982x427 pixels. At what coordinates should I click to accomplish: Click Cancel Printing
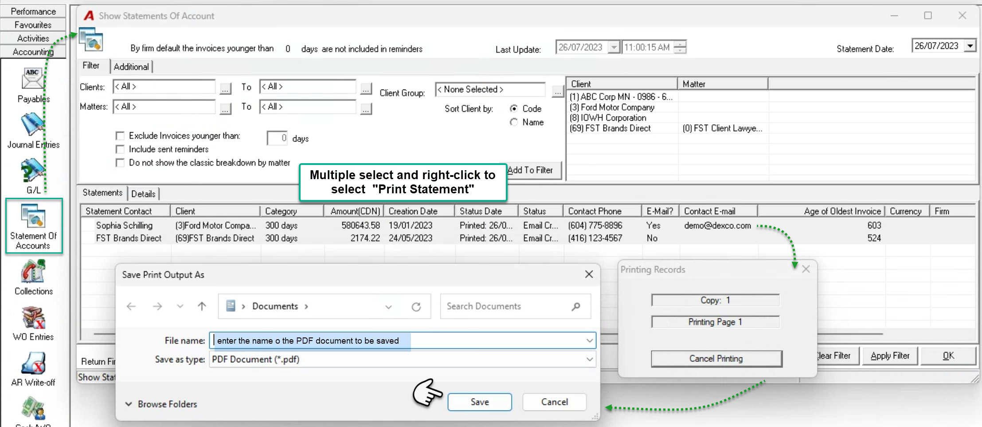tap(716, 358)
